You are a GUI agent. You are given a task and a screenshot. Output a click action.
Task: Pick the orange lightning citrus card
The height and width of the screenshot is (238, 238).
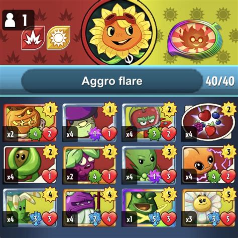(x=208, y=166)
